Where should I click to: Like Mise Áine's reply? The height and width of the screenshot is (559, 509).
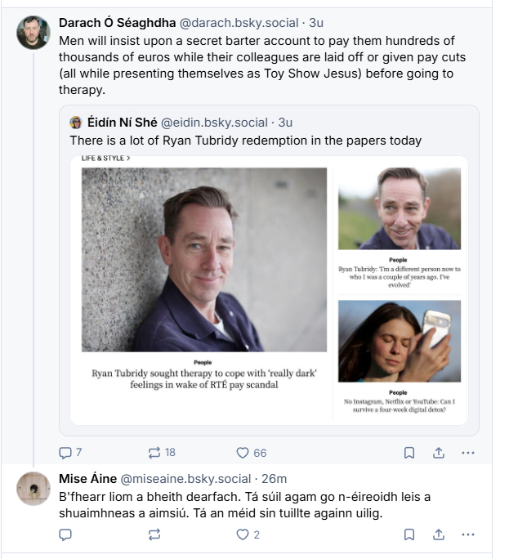tap(243, 534)
